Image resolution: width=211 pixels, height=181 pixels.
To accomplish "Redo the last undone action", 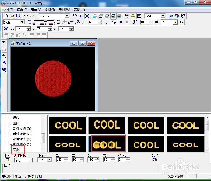I will click(x=32, y=16).
